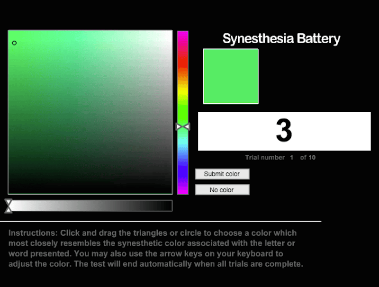Image resolution: width=379 pixels, height=287 pixels.
Task: Click the 'Instructions:' word in the footer text
Action: [33, 233]
